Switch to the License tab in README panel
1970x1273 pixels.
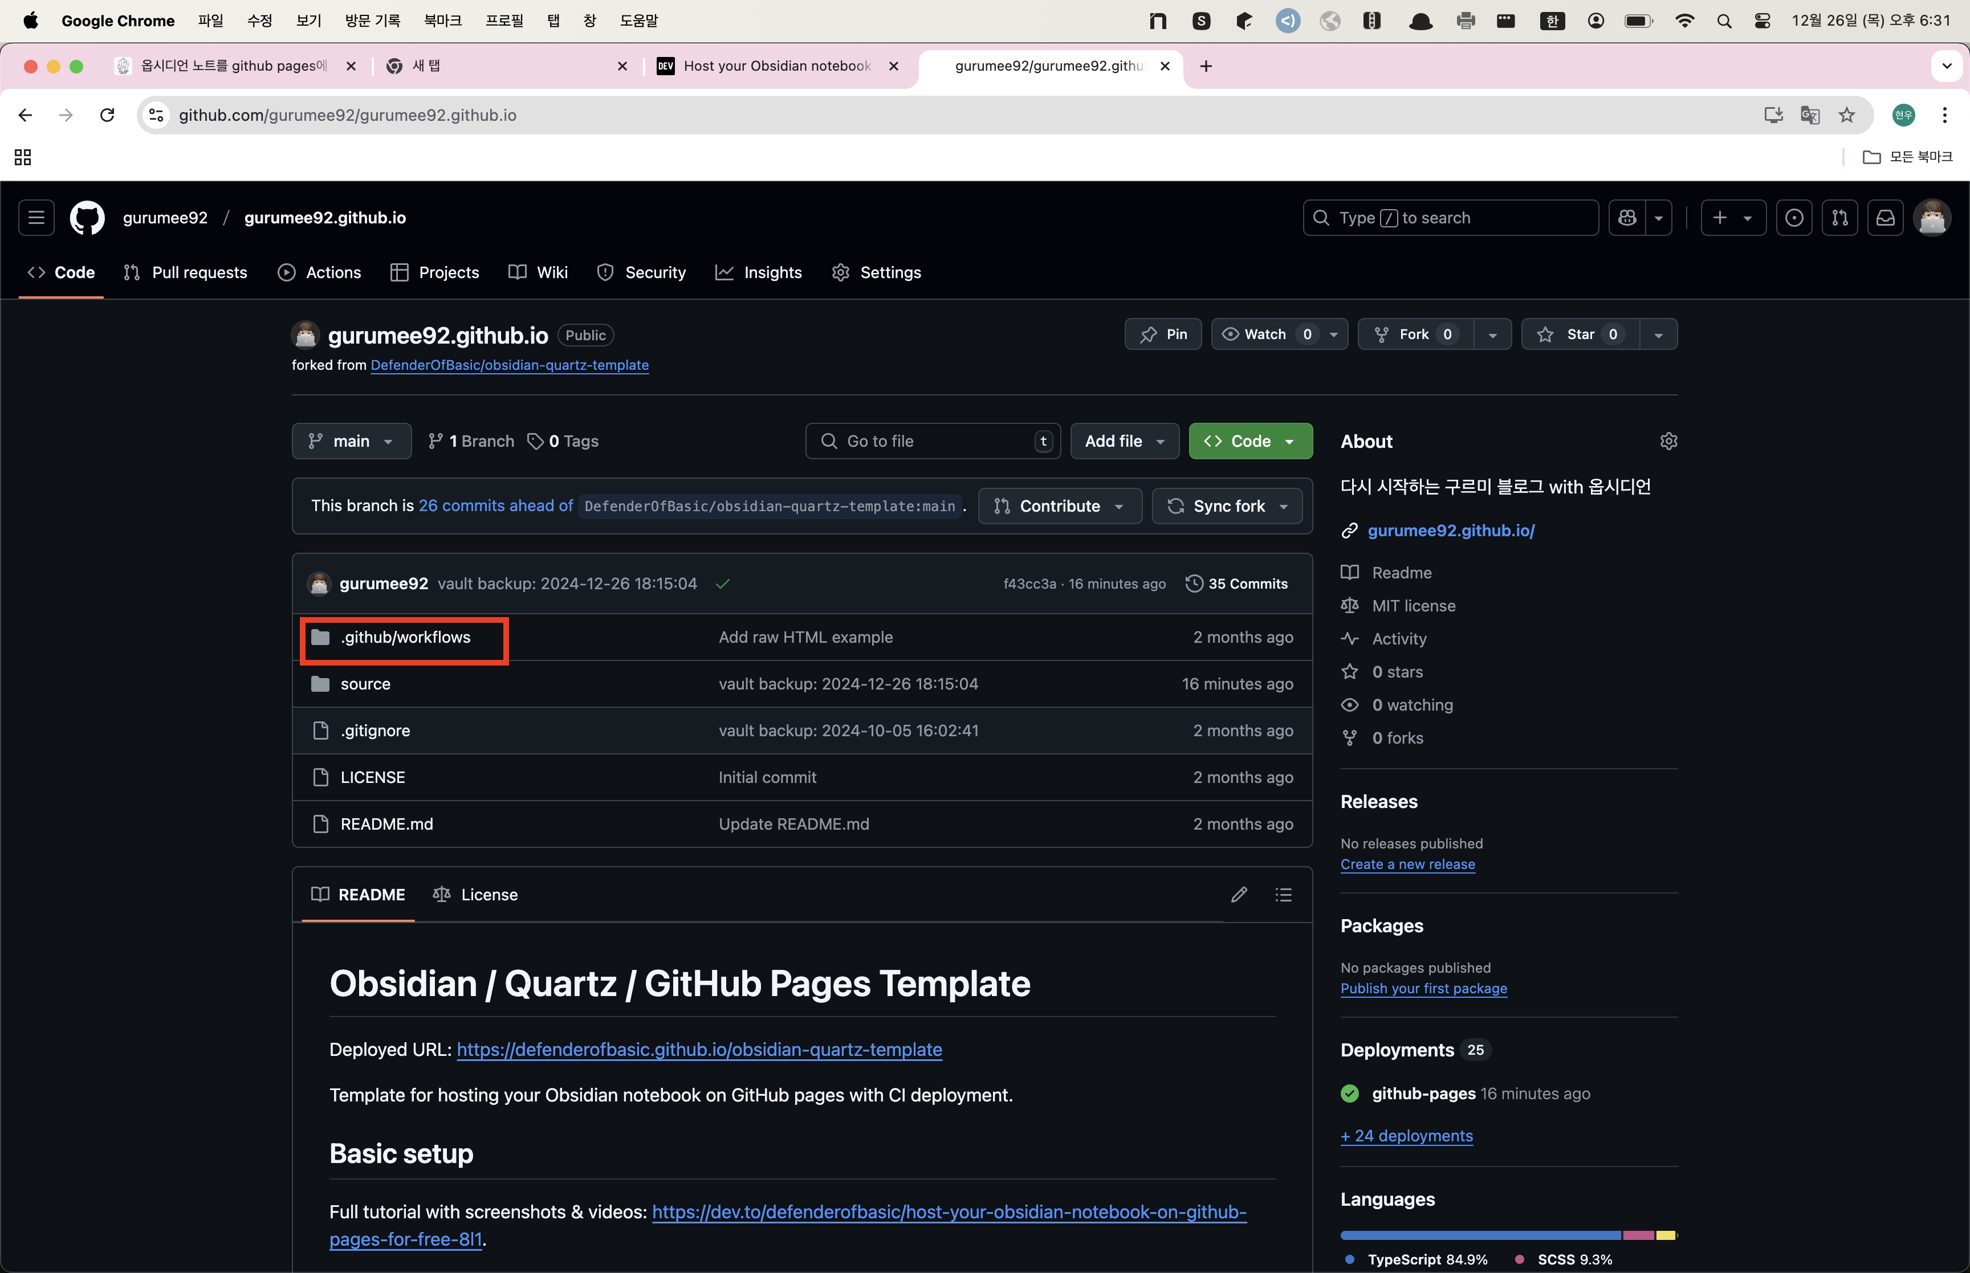(475, 895)
